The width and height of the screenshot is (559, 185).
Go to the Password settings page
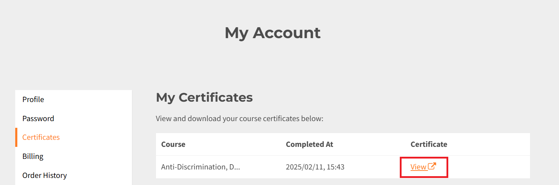point(38,119)
